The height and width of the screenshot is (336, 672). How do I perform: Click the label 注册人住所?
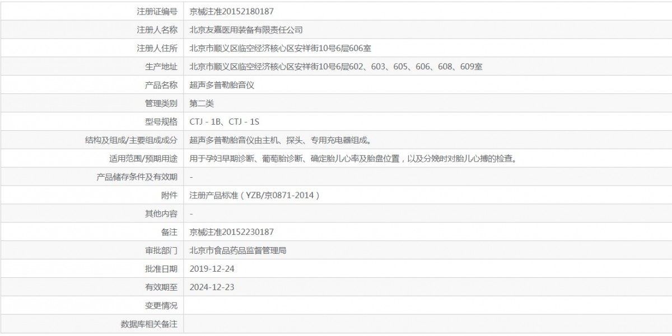coord(157,48)
